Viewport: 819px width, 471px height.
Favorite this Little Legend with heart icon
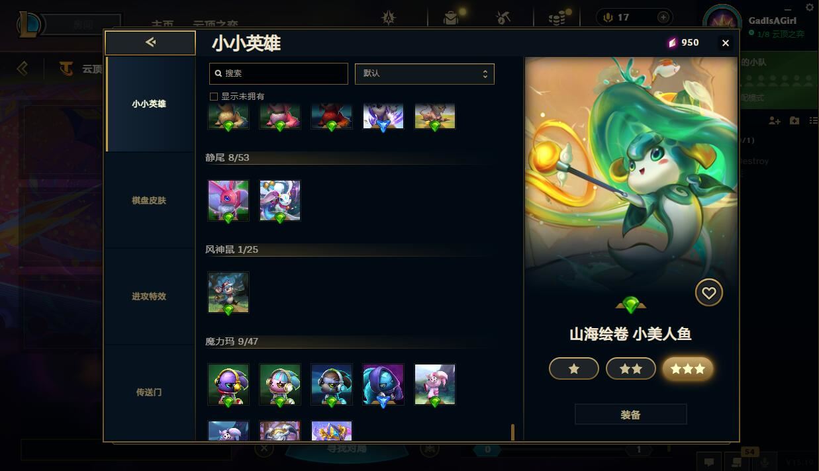(x=709, y=293)
